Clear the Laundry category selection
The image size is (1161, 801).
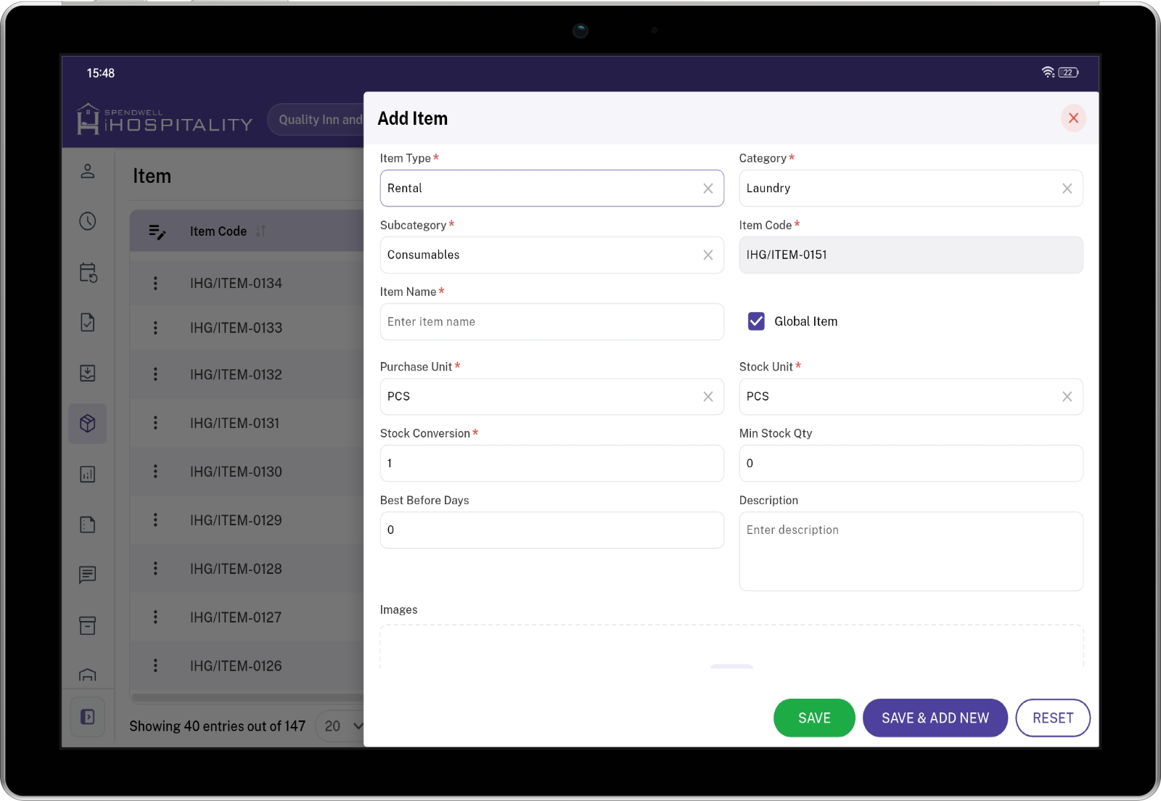click(1067, 189)
